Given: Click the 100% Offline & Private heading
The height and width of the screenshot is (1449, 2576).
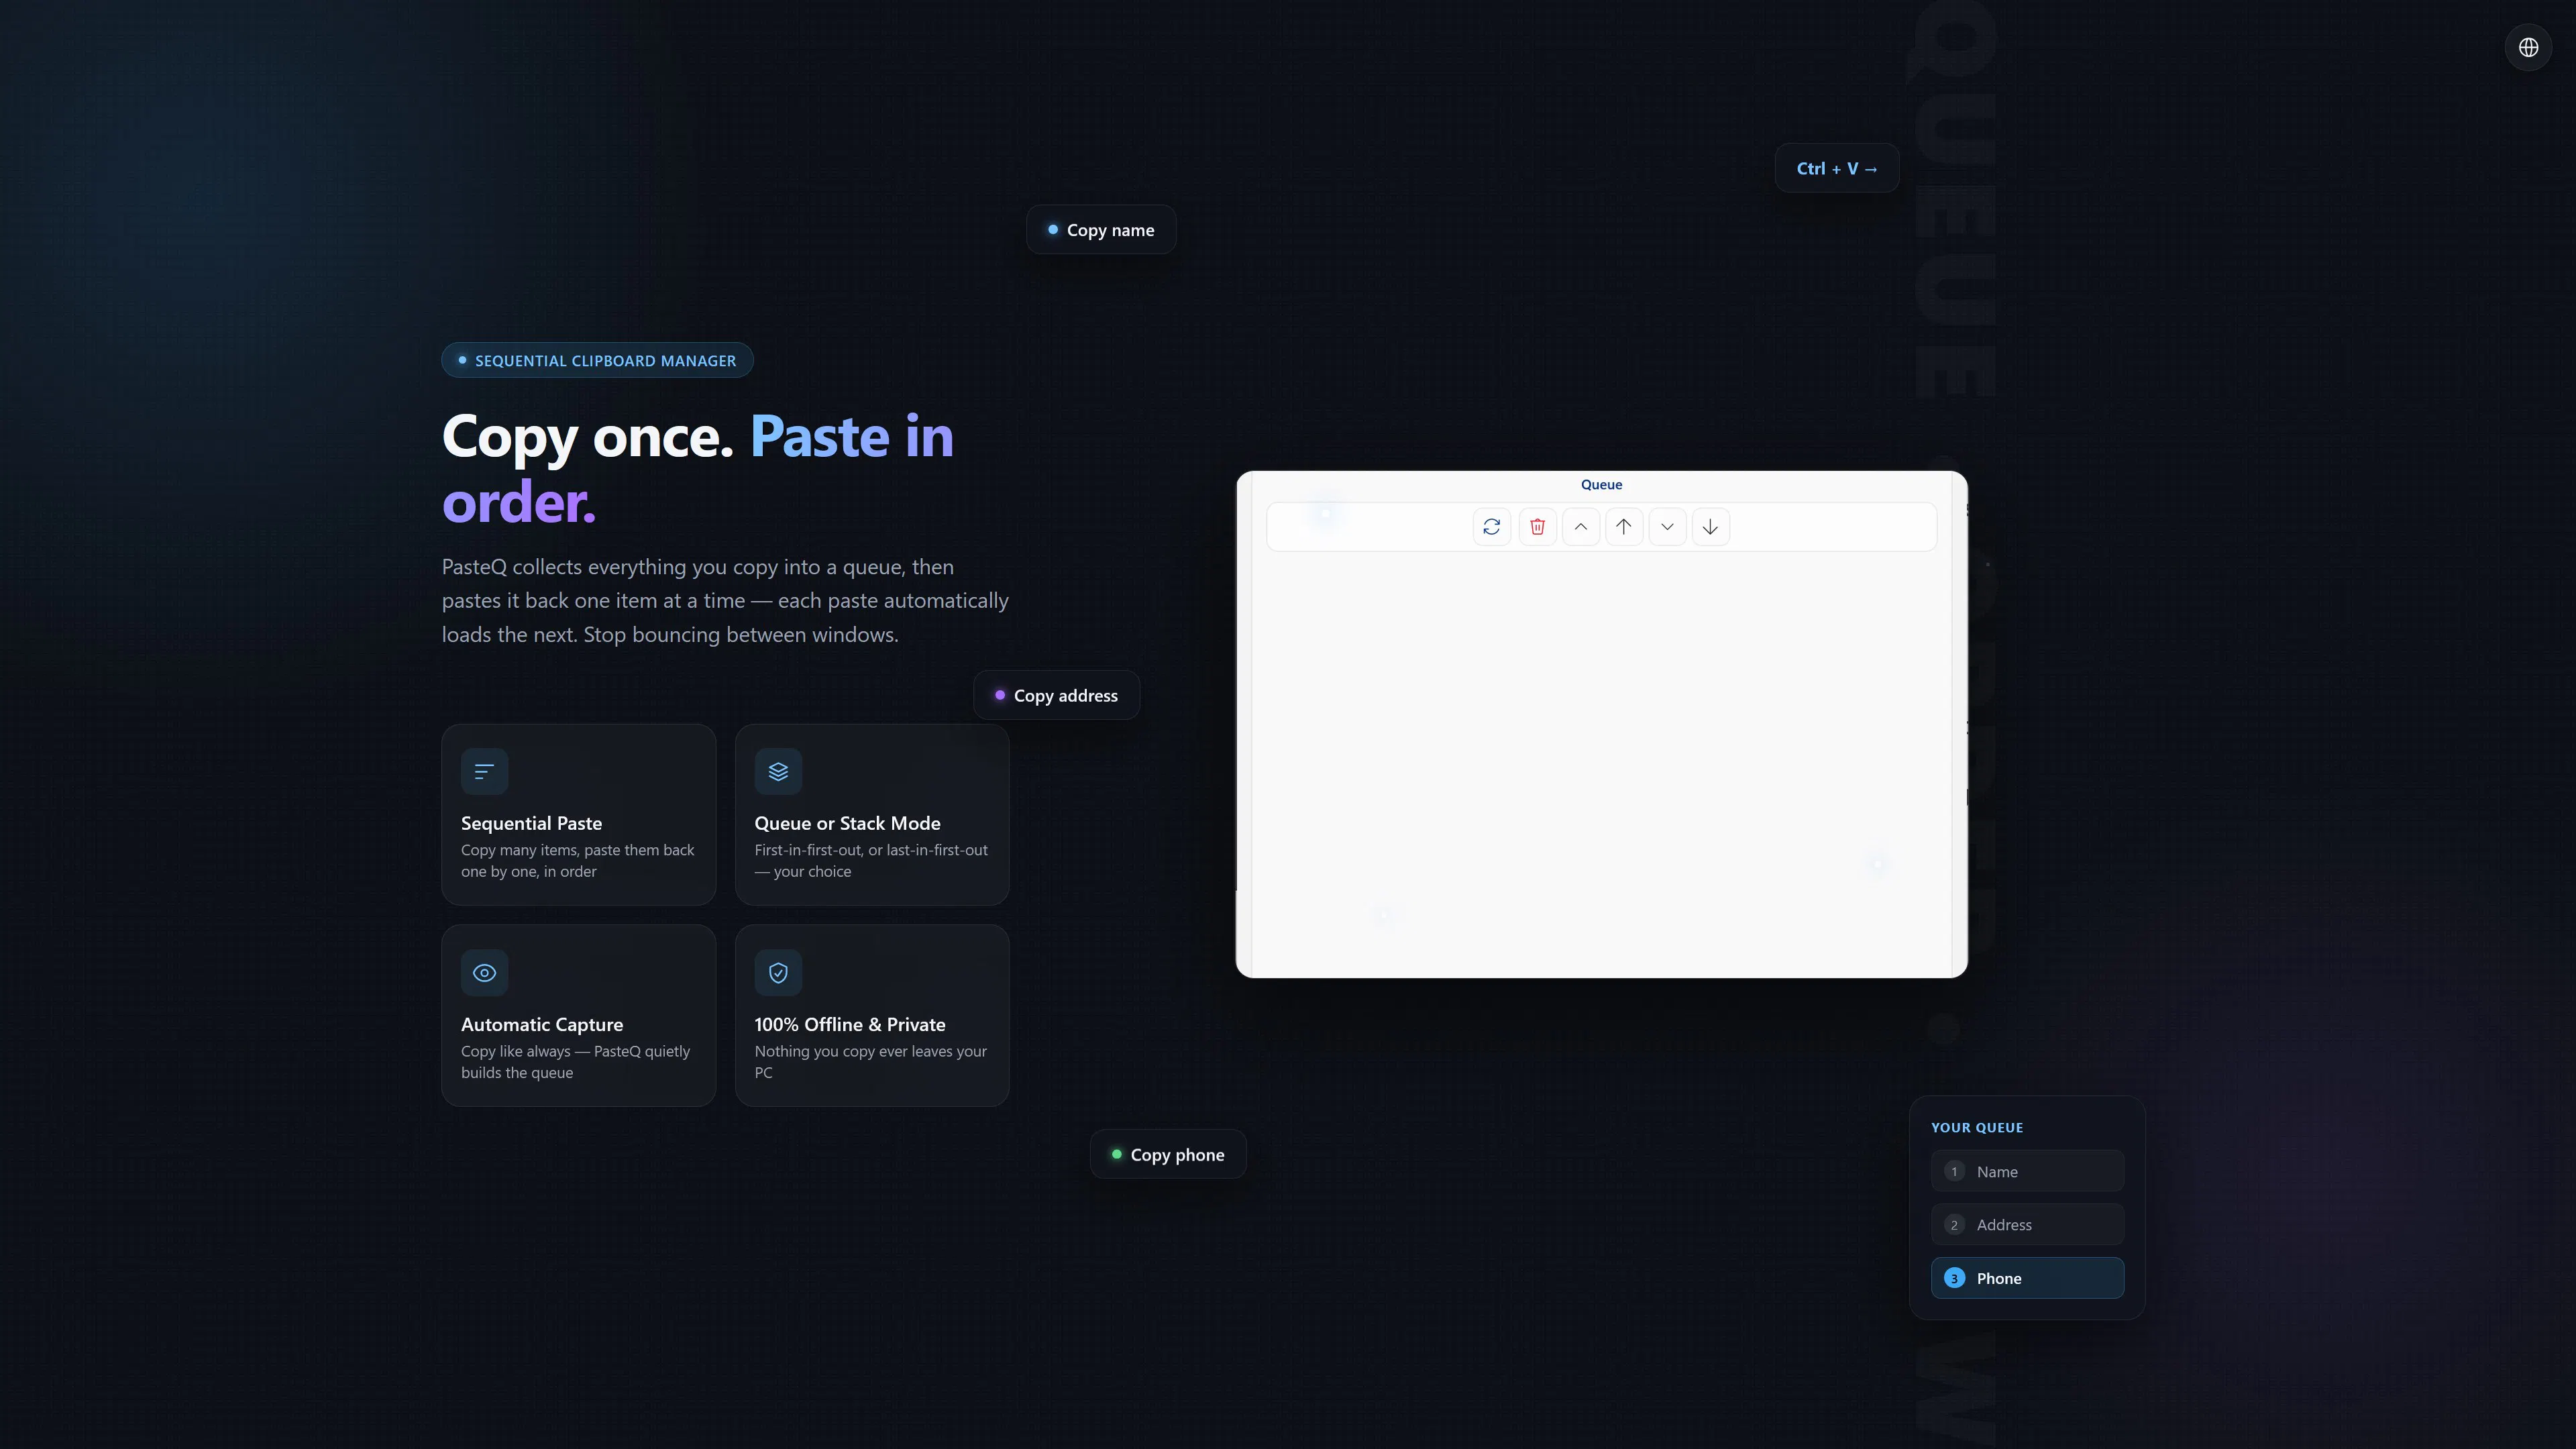Looking at the screenshot, I should (x=850, y=1024).
